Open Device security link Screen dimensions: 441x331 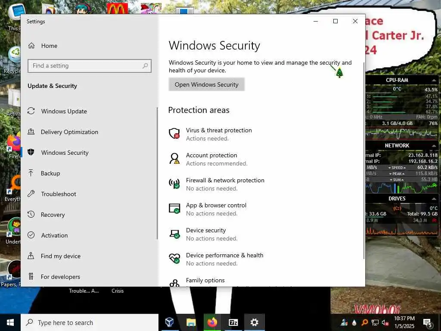(206, 230)
